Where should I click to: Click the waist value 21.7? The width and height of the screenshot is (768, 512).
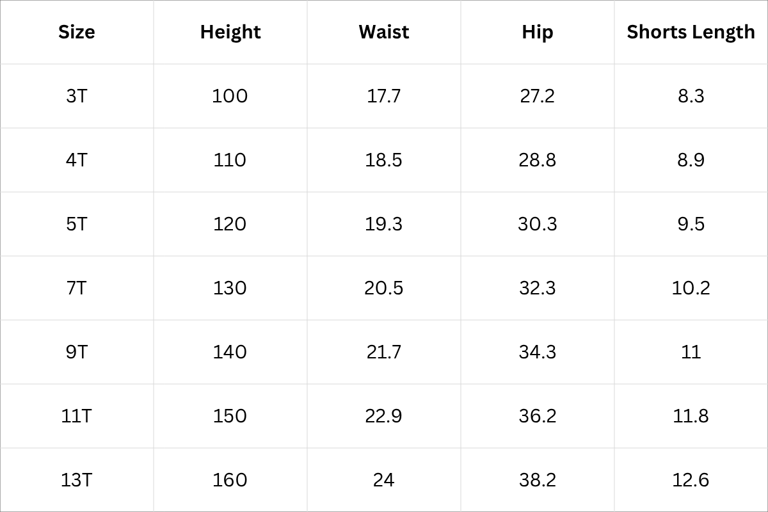pyautogui.click(x=383, y=352)
